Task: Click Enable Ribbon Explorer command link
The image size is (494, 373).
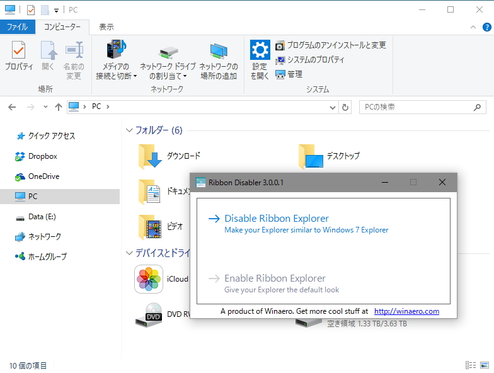Action: tap(273, 284)
